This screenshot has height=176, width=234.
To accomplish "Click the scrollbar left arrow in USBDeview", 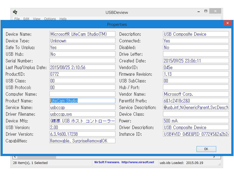I will click(15, 157).
